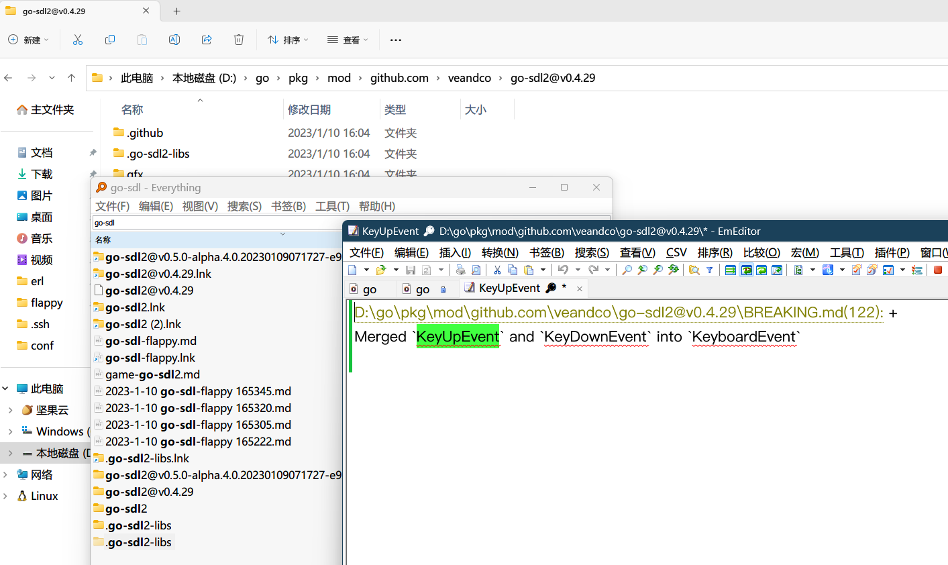Click the Copy icon in Explorer toolbar
The image size is (948, 565).
(x=110, y=40)
